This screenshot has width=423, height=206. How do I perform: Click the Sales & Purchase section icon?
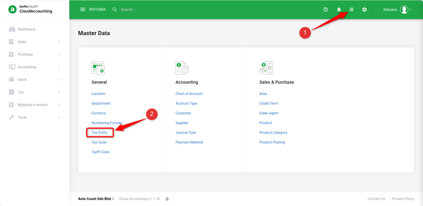(x=266, y=68)
